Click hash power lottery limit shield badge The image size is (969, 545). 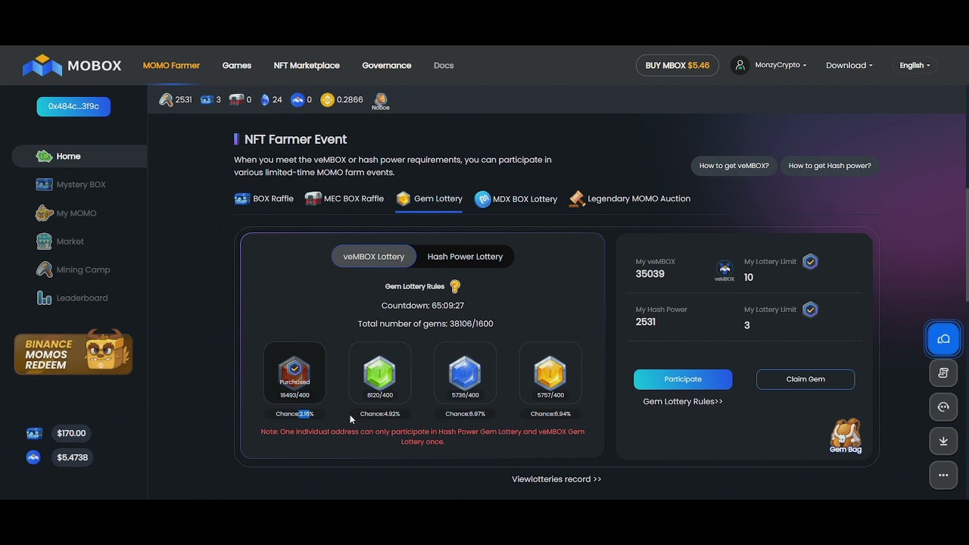point(810,310)
